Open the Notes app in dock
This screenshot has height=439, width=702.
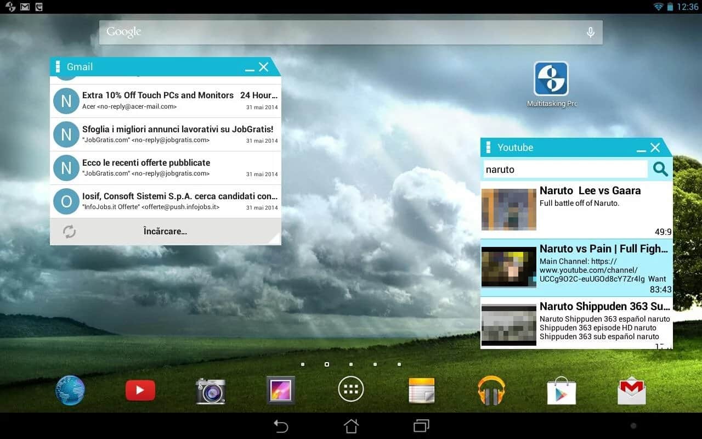tap(421, 390)
